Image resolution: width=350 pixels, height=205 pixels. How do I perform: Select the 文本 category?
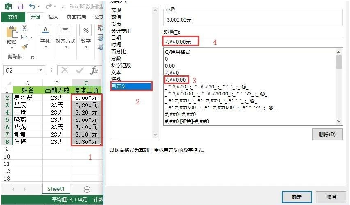click(x=116, y=72)
